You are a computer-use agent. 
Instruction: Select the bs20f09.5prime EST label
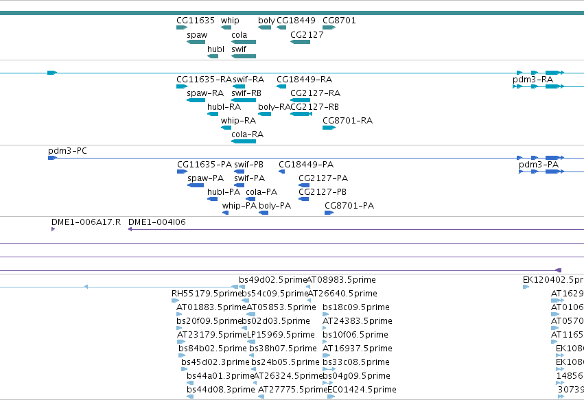pos(209,321)
